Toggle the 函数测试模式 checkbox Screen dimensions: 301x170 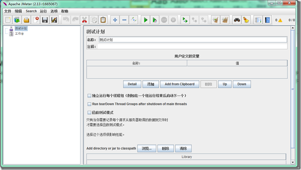pos(89,112)
